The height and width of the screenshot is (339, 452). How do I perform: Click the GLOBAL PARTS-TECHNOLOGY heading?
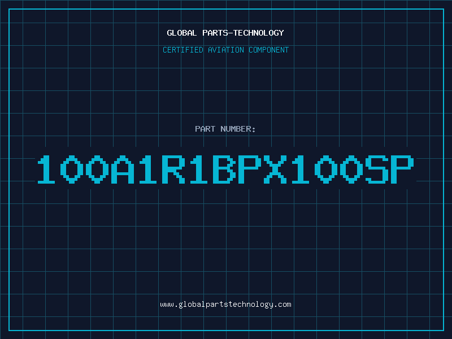[225, 33]
